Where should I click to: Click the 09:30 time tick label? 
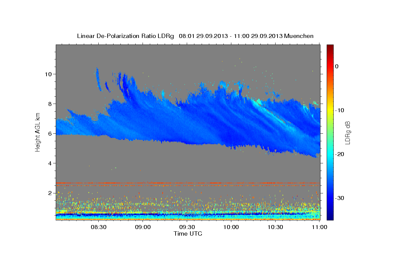click(187, 227)
